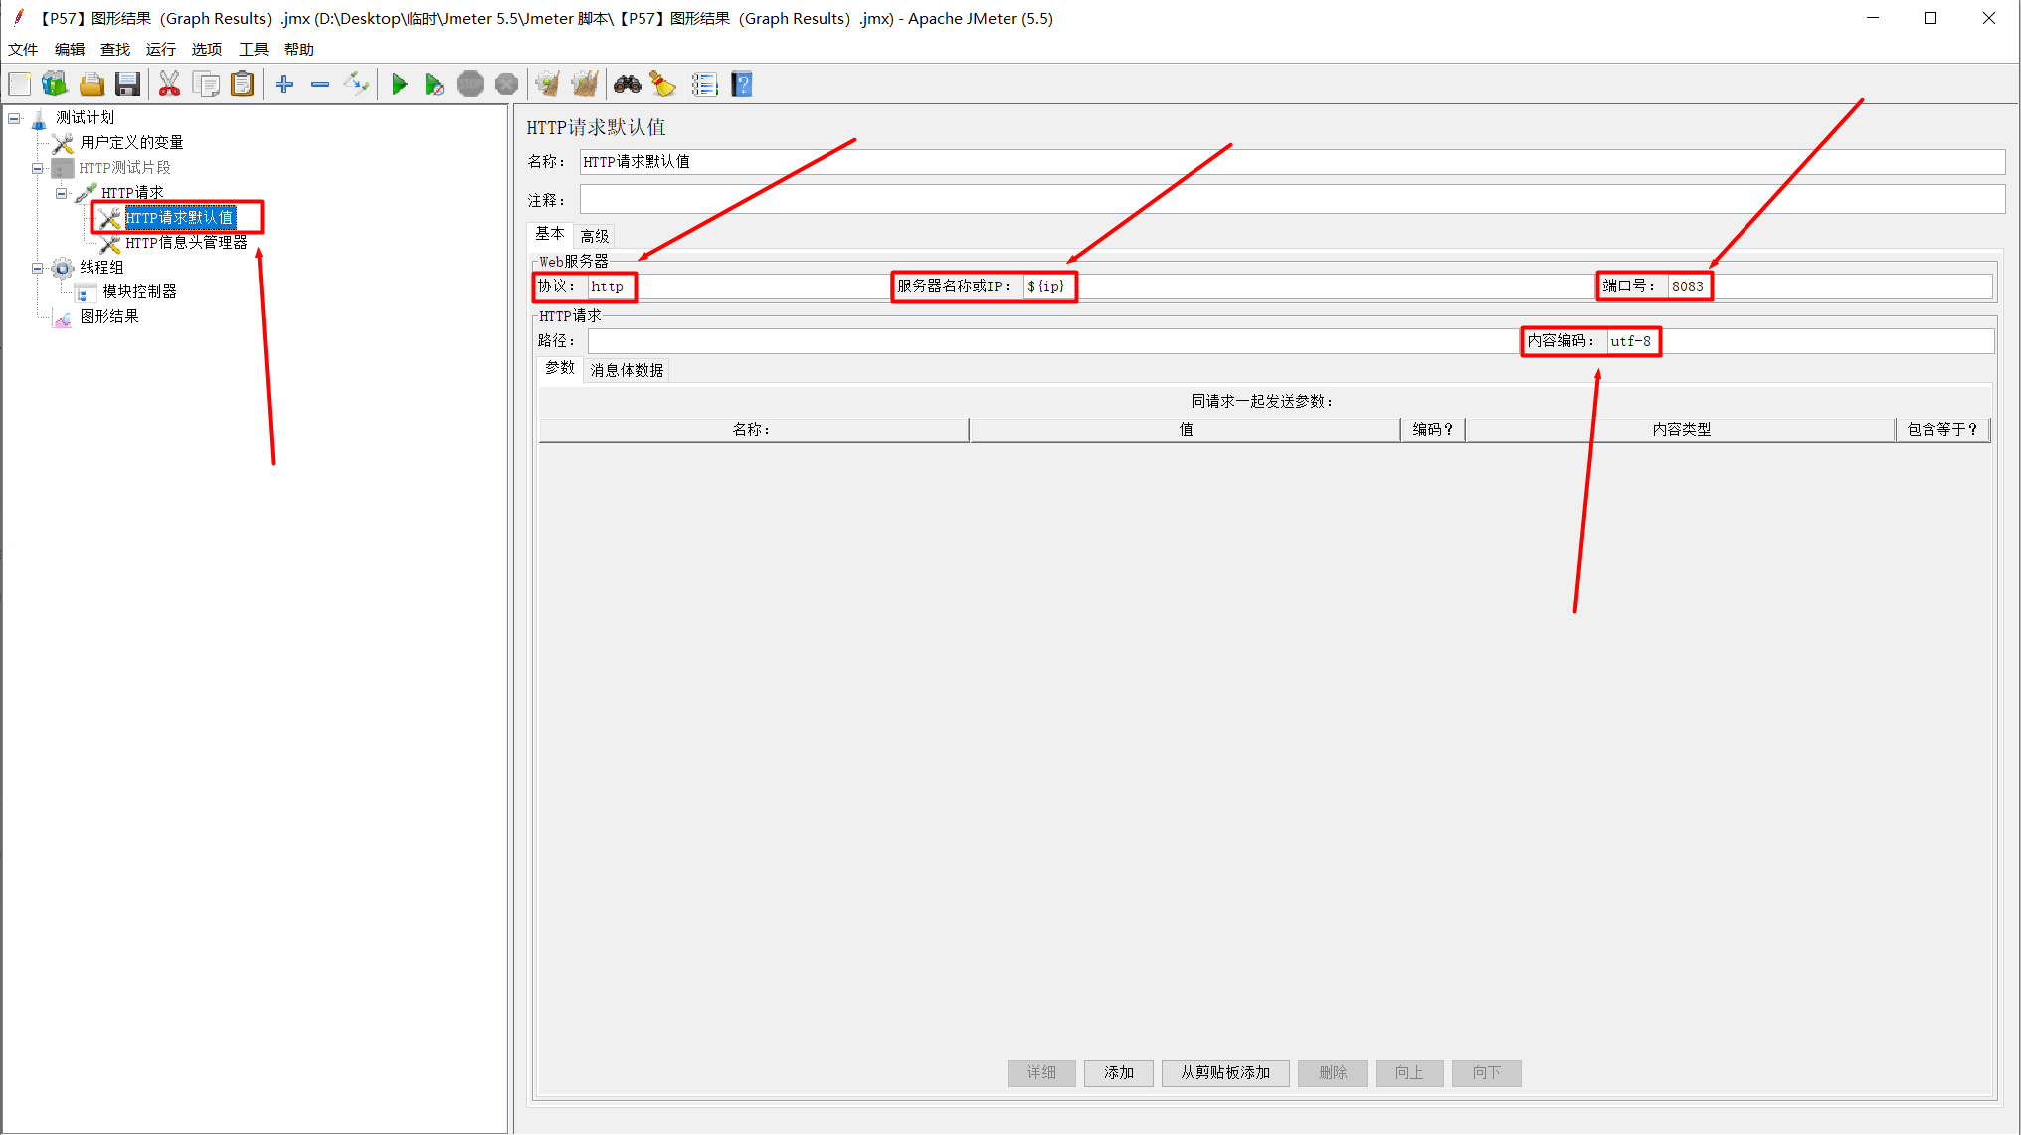2021x1135 pixels.
Task: Open the 运行 menu
Action: 160,49
